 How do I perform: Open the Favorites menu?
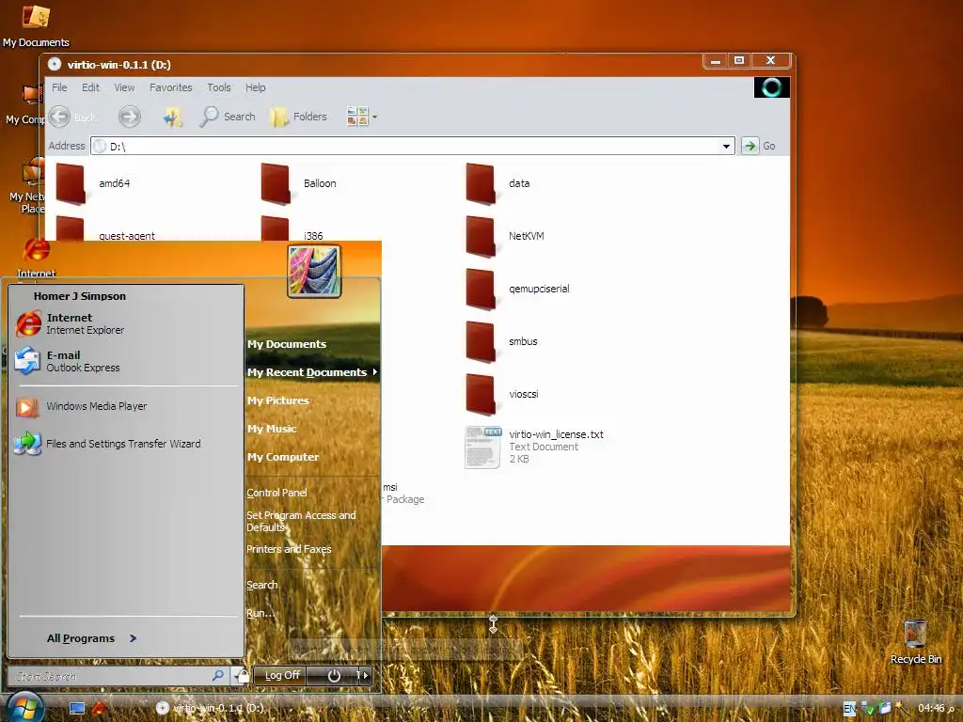171,87
